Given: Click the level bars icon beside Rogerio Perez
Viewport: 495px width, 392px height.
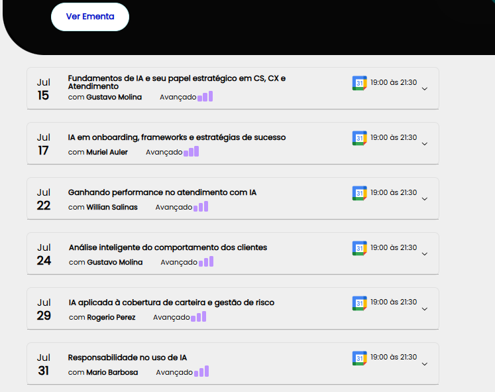Looking at the screenshot, I should click(199, 316).
